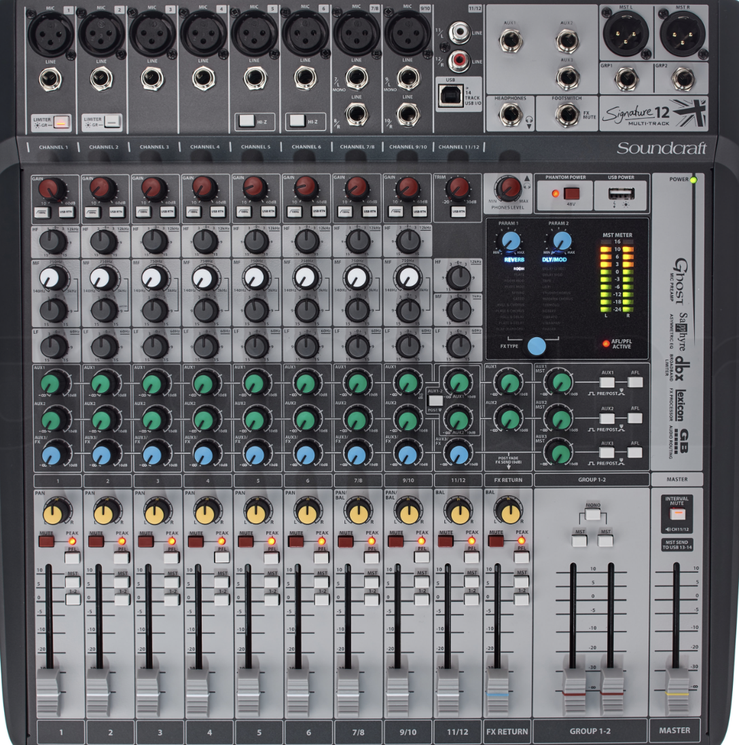Click the MST L XLR output connector
This screenshot has width=739, height=745.
[x=626, y=34]
